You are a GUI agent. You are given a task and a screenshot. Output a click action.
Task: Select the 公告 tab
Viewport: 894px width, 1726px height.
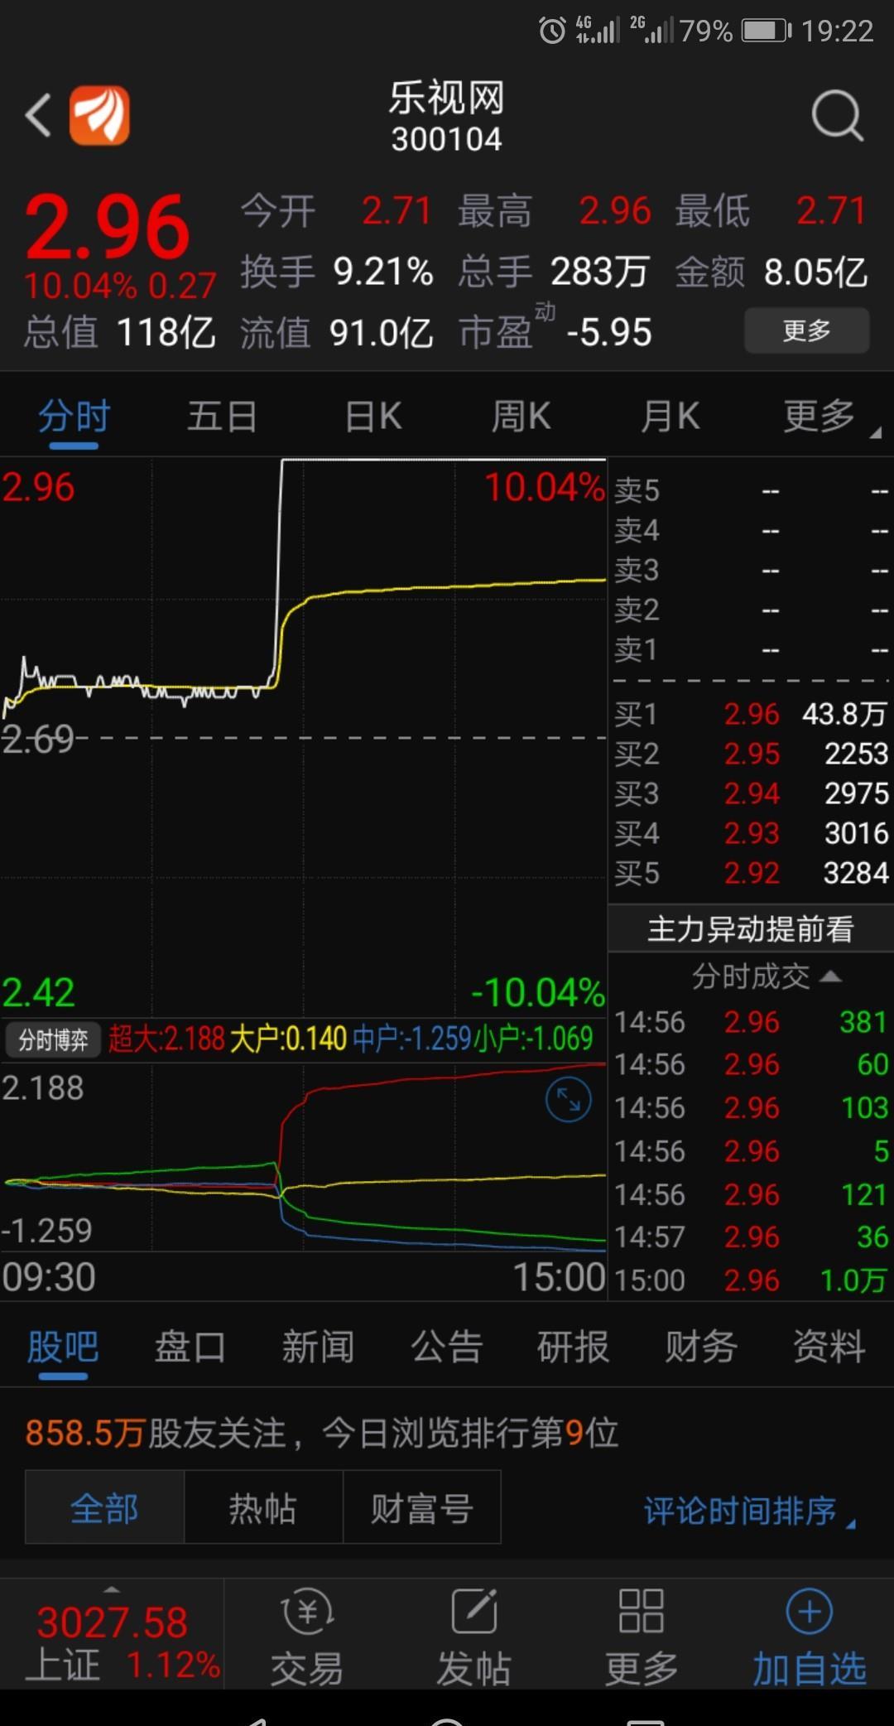pyautogui.click(x=446, y=1347)
